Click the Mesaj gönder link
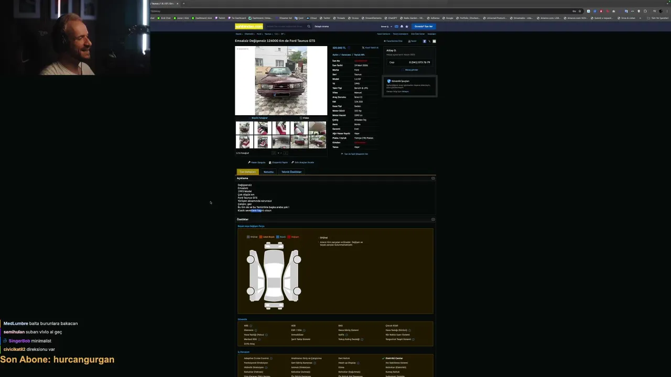 (x=412, y=70)
